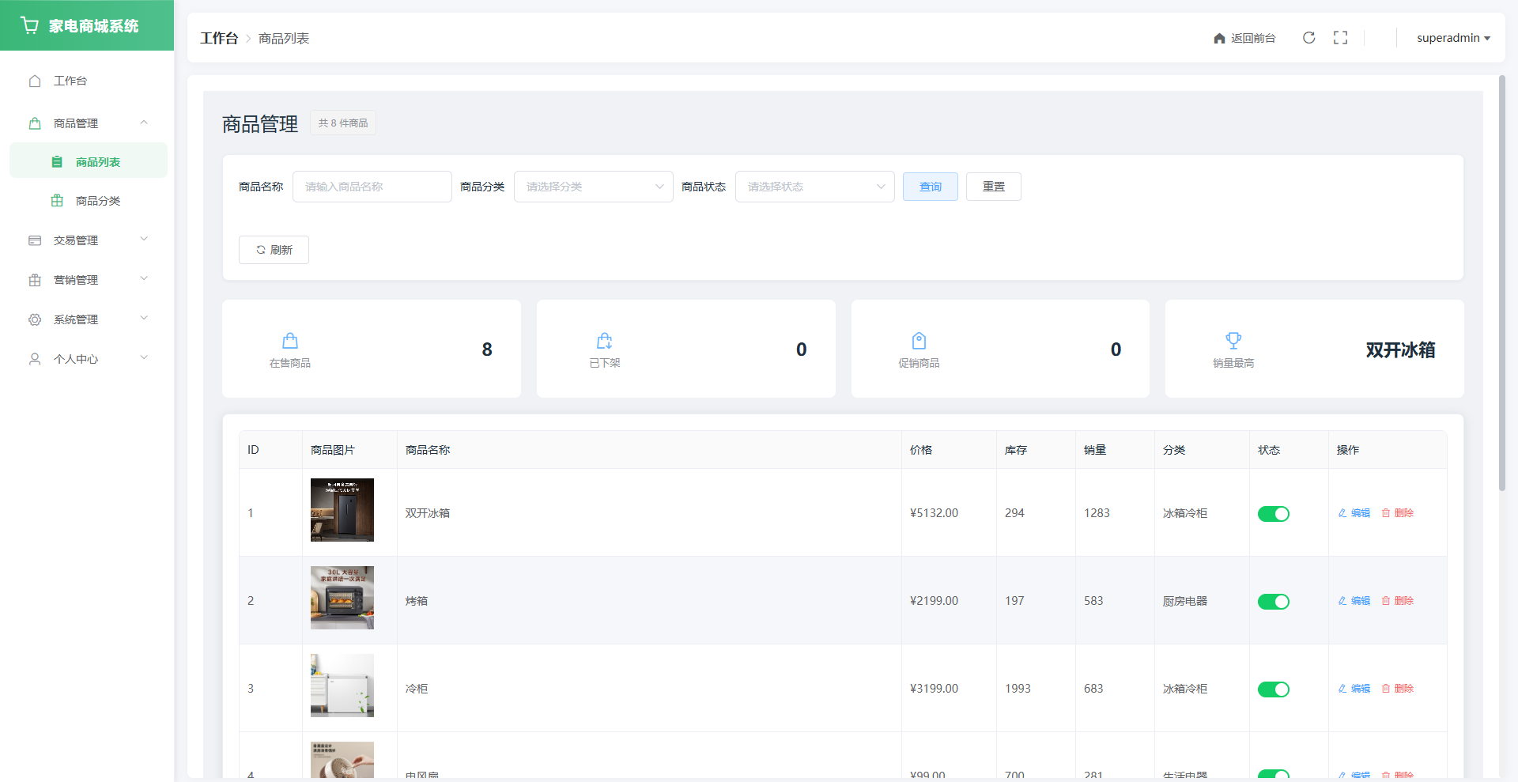Click the shopping cart logo icon
This screenshot has height=782, width=1518.
click(30, 26)
